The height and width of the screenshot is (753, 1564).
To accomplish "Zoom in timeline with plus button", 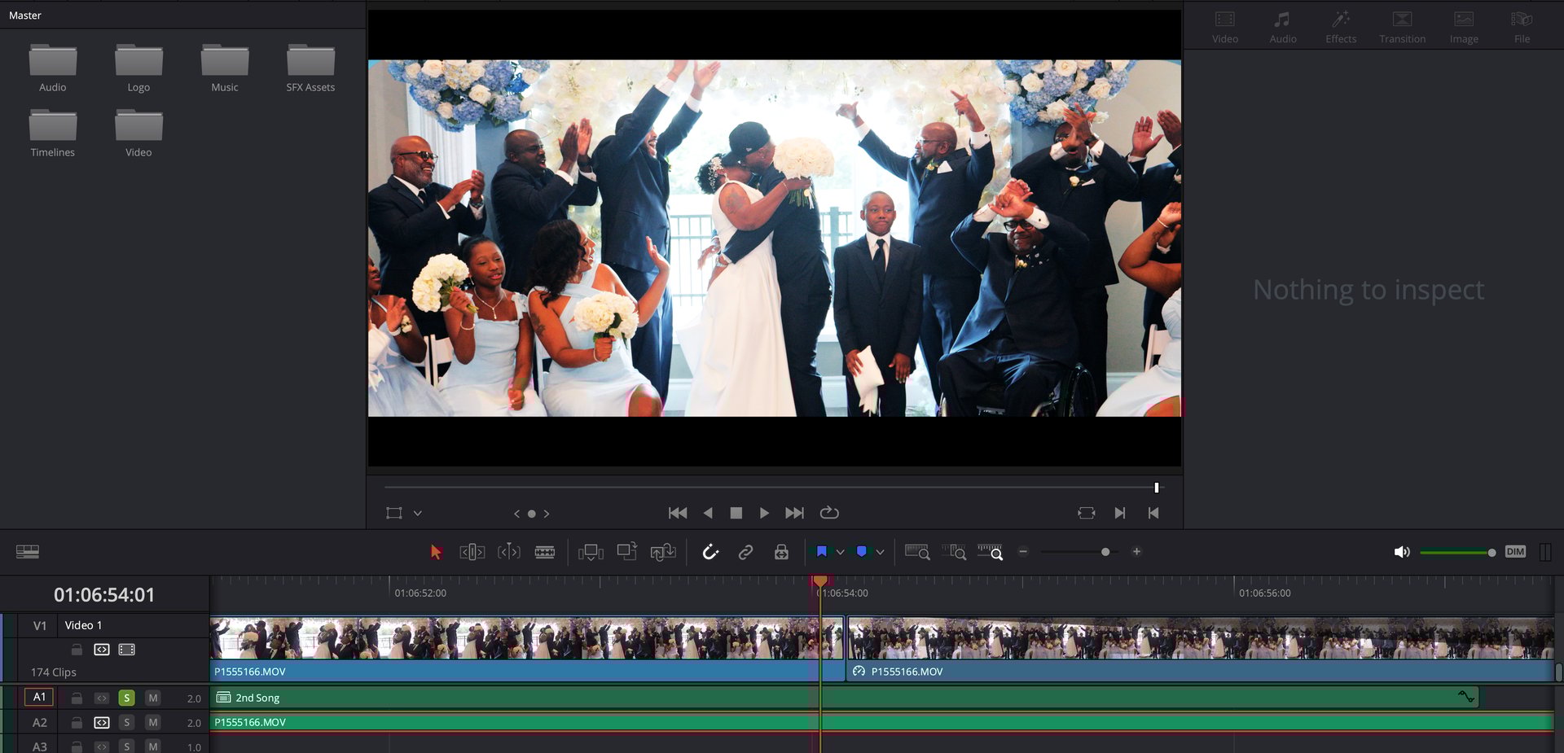I will (x=1136, y=552).
